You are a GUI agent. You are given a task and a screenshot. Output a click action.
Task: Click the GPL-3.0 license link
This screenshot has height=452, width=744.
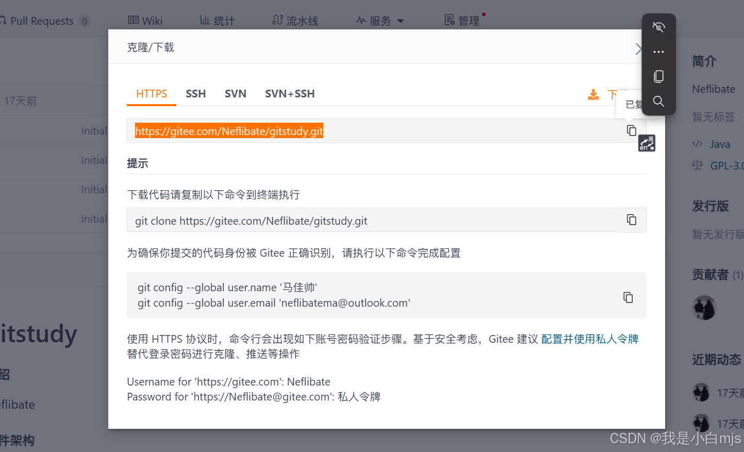coord(727,166)
